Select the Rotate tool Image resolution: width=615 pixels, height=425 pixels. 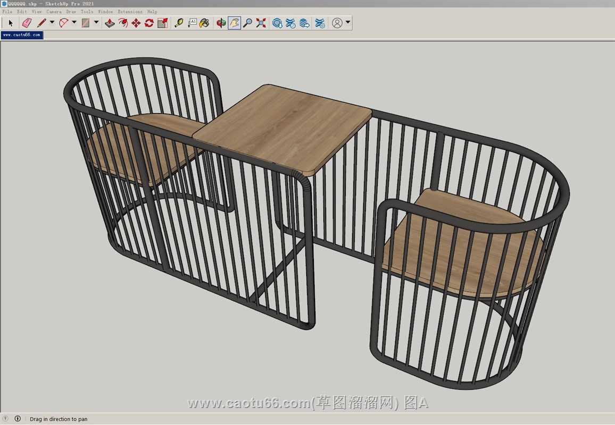(149, 23)
